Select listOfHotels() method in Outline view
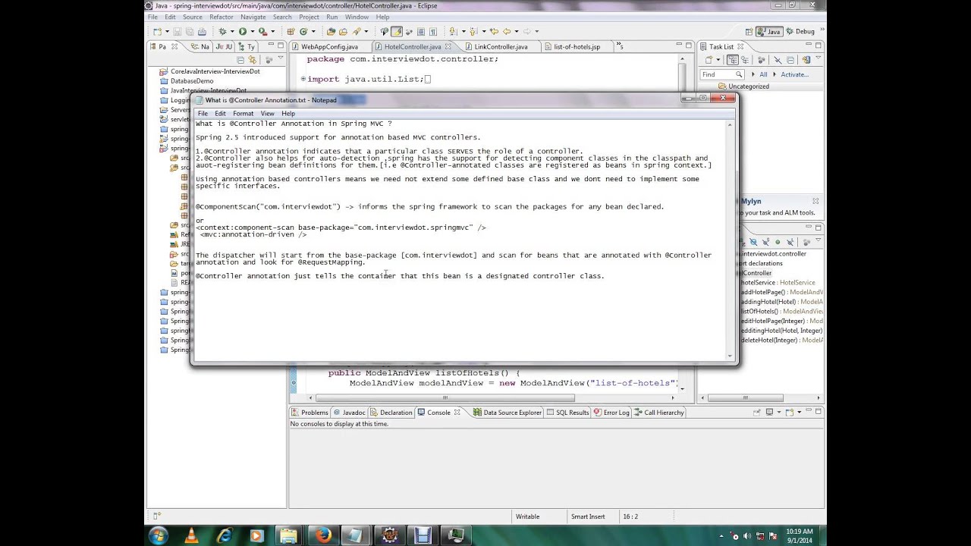The height and width of the screenshot is (546, 971). click(x=781, y=311)
